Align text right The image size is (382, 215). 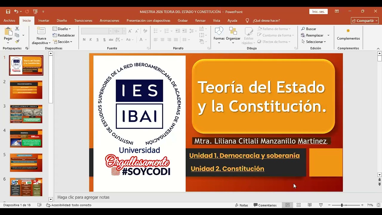click(169, 39)
